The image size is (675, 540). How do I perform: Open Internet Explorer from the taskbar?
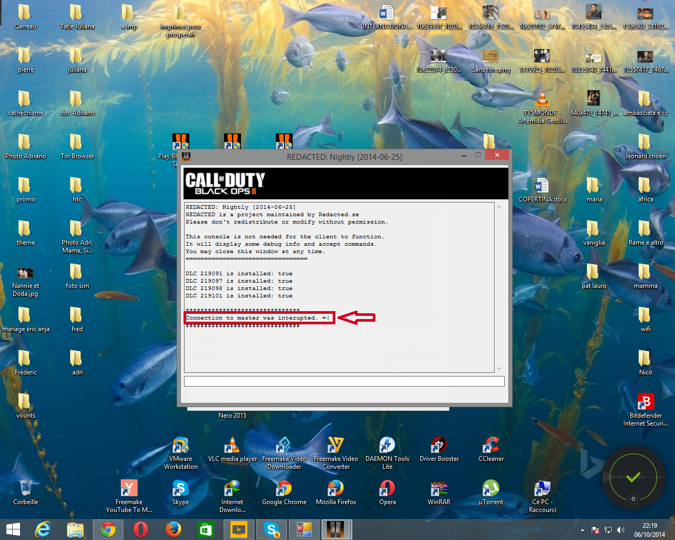pyautogui.click(x=42, y=529)
